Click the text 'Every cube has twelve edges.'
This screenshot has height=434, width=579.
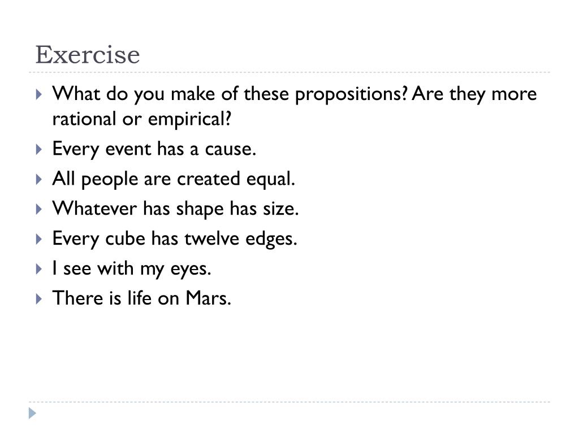175,239
